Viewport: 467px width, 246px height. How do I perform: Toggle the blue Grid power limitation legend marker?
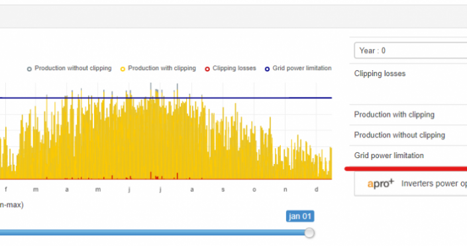tap(267, 69)
